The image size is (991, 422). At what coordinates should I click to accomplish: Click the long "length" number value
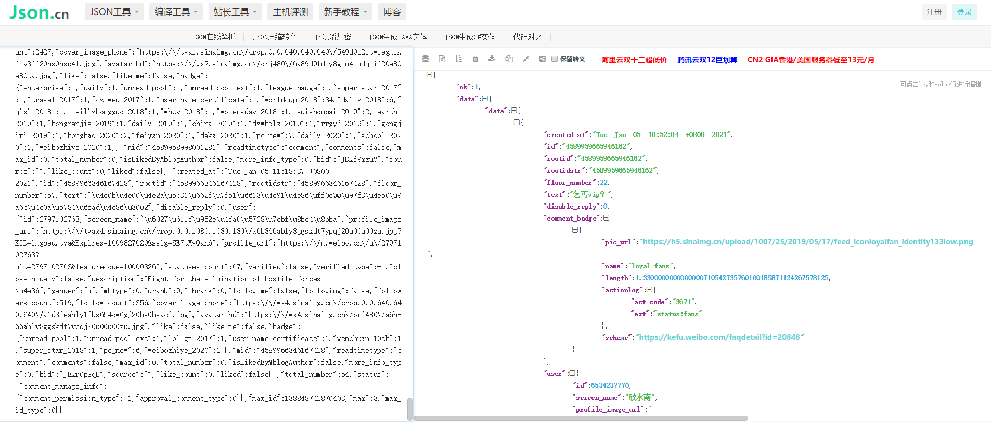tap(732, 278)
